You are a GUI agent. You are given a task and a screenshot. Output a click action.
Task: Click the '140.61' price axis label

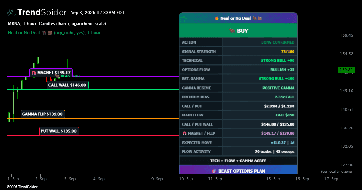click(x=347, y=109)
